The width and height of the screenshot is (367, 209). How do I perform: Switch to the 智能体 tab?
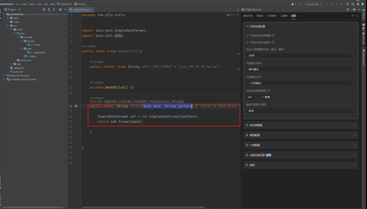[260, 16]
